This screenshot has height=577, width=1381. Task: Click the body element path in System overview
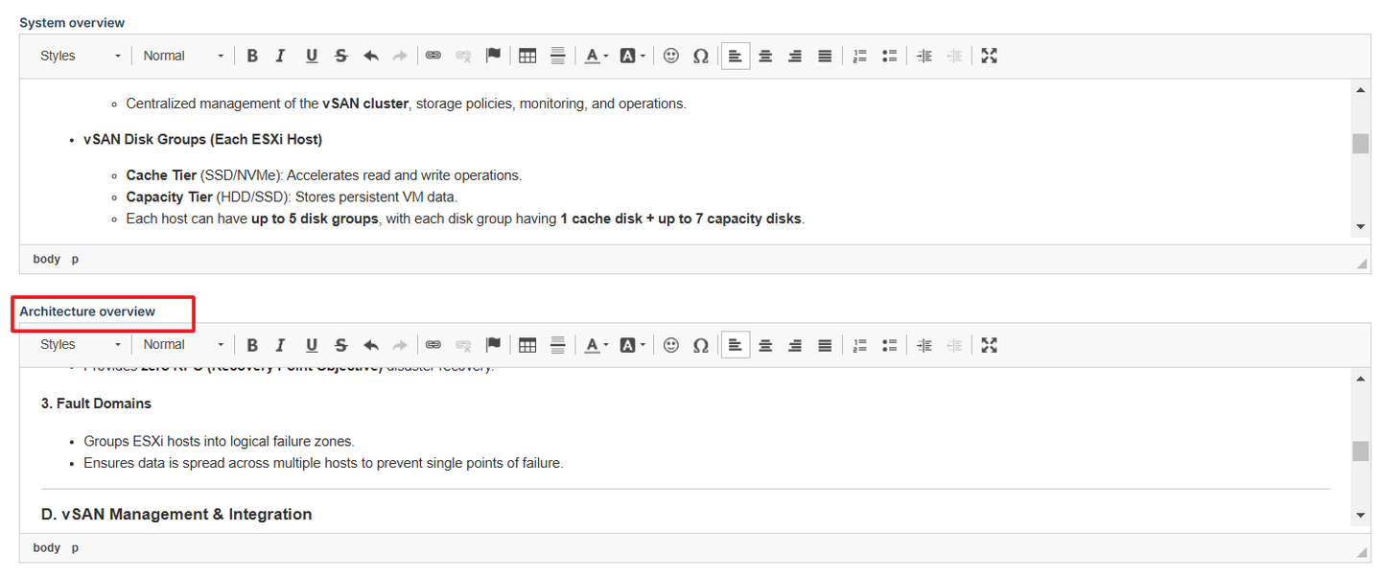click(46, 259)
